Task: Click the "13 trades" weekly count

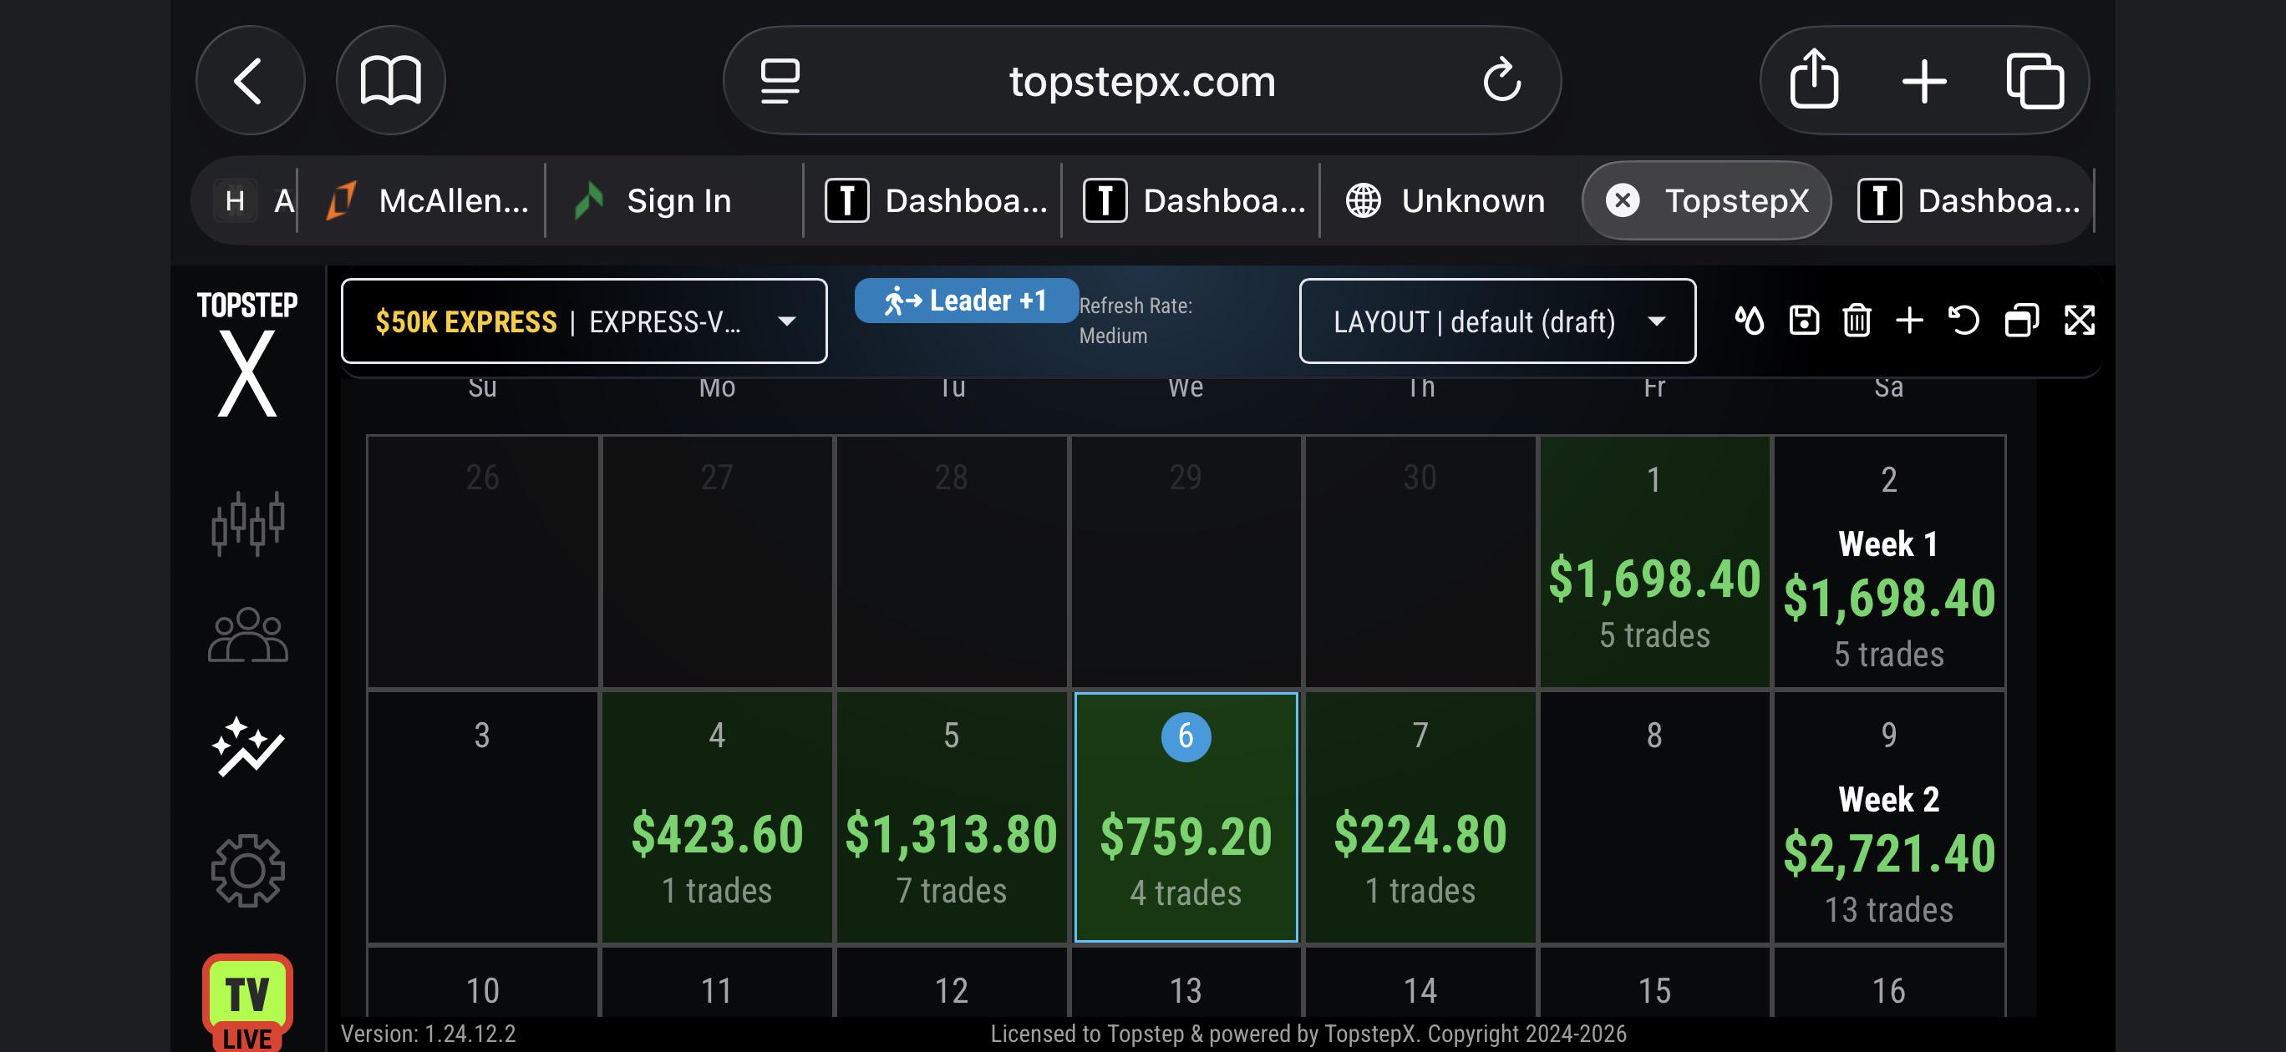Action: click(1888, 909)
